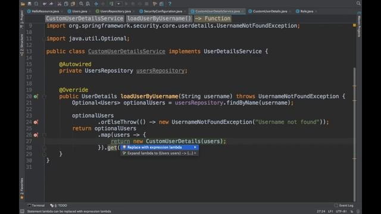Viewport: 381px width, 214px height.
Task: Click the Synchronize toolbar icon
Action: [x=36, y=4]
